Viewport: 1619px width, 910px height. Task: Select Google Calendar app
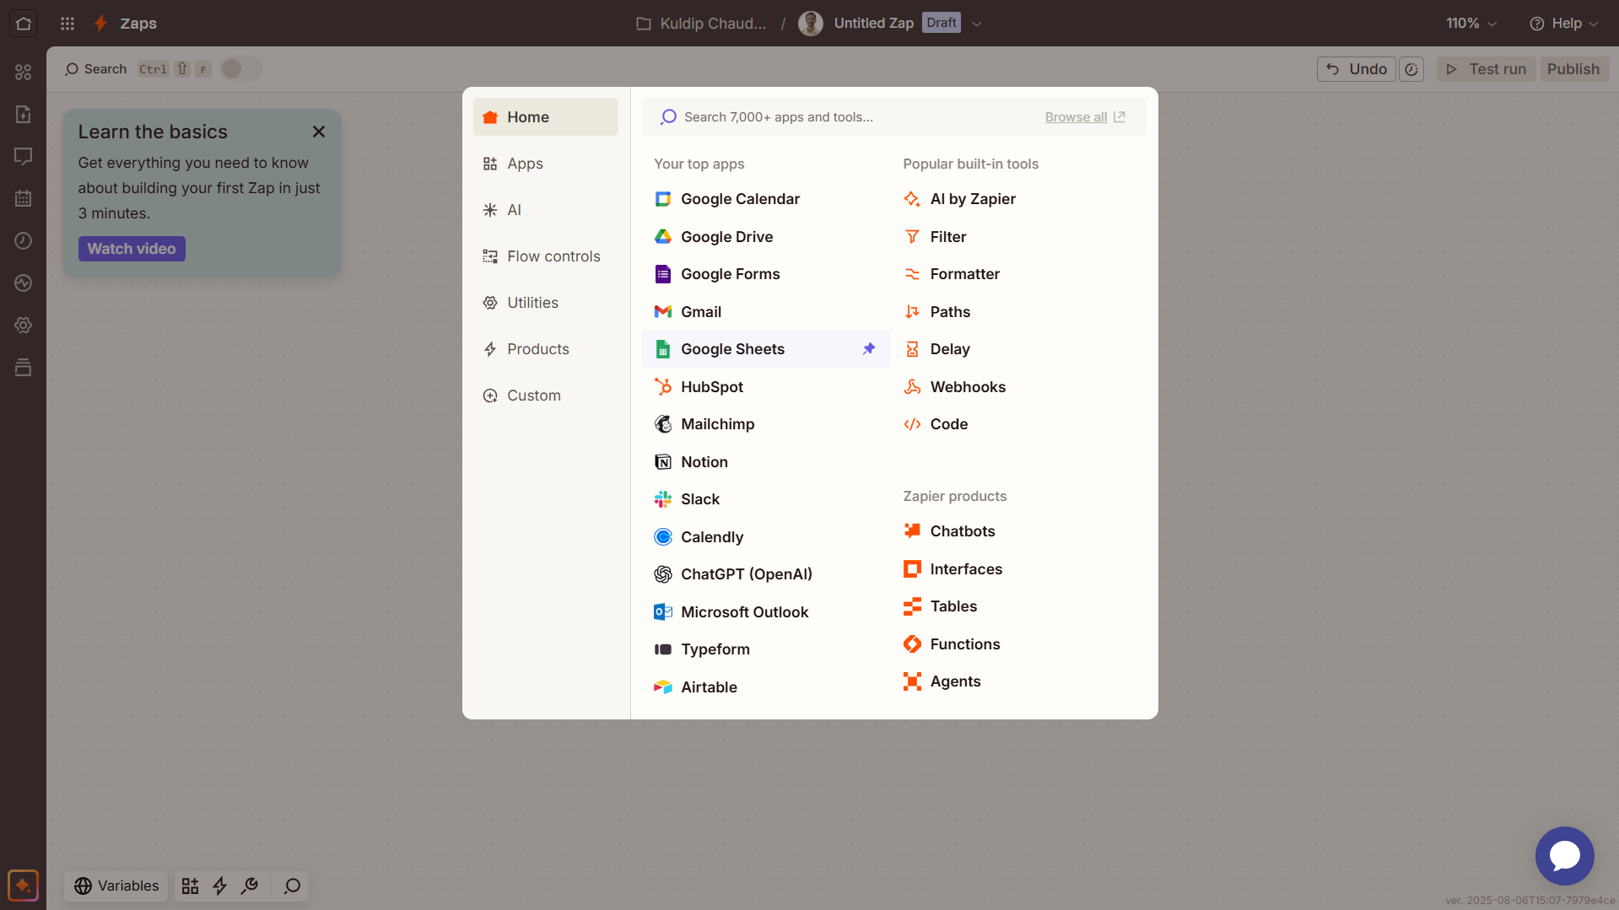tap(765, 199)
